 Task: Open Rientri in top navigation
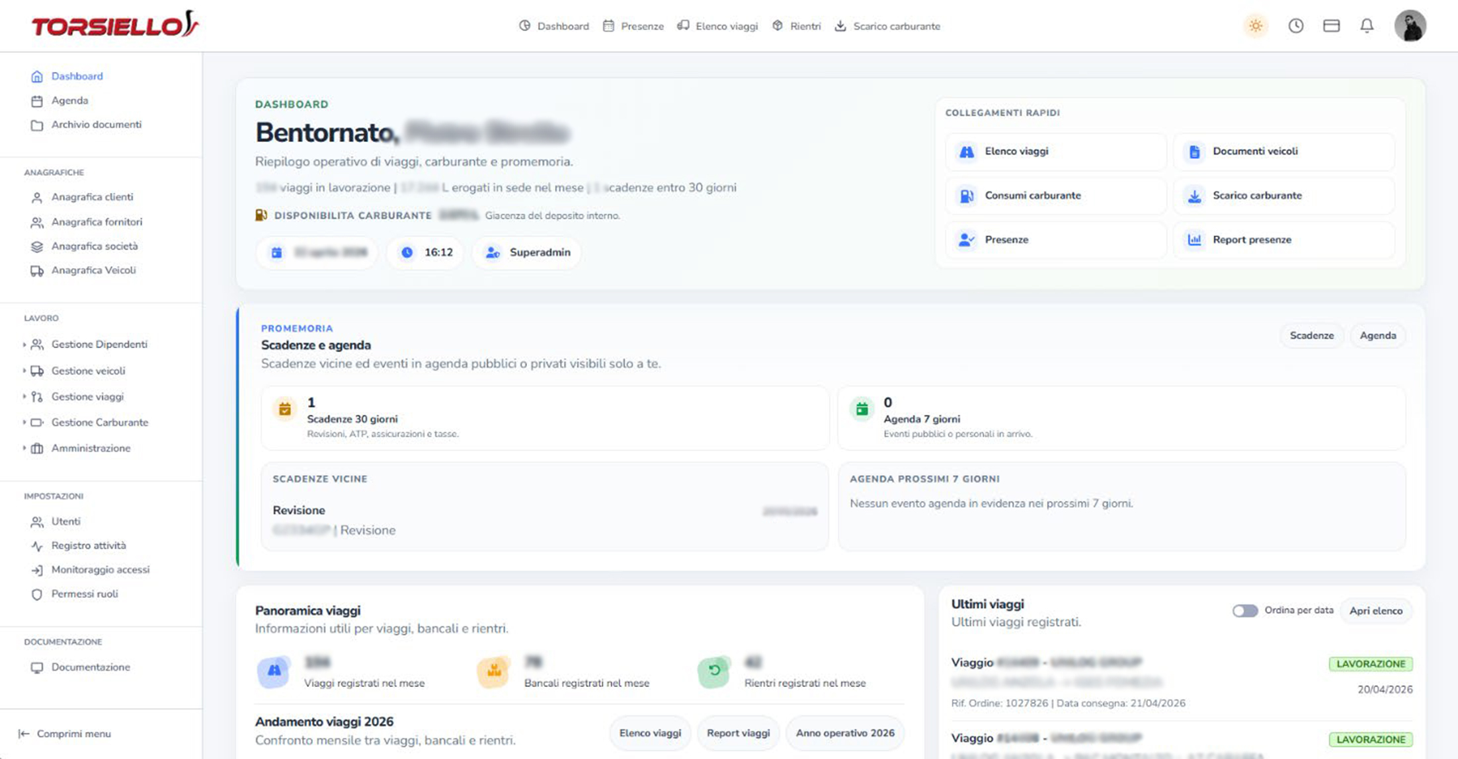tap(797, 26)
